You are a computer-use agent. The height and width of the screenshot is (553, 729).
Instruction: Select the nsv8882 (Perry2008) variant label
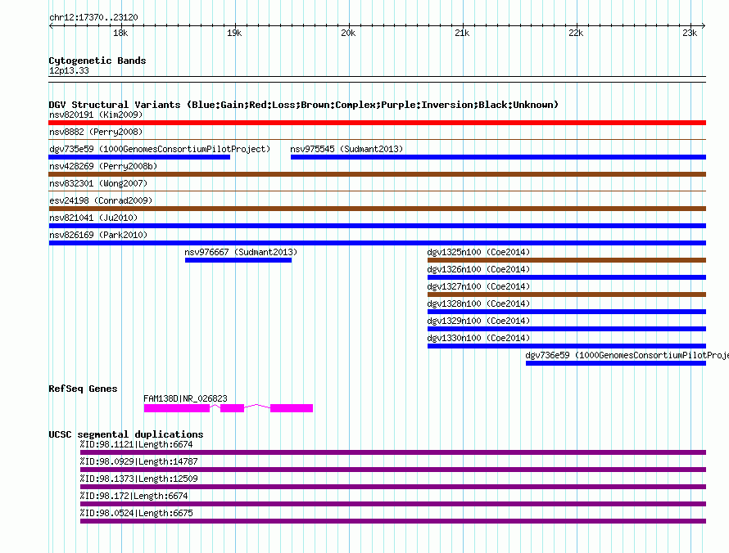coord(96,132)
